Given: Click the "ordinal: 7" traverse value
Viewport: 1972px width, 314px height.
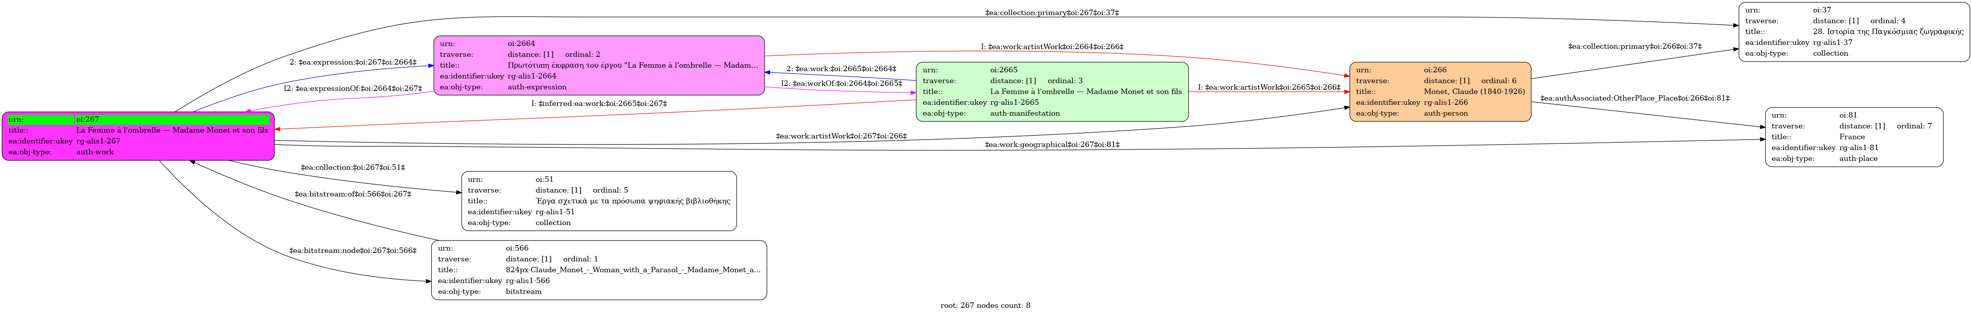Looking at the screenshot, I should click(1915, 126).
